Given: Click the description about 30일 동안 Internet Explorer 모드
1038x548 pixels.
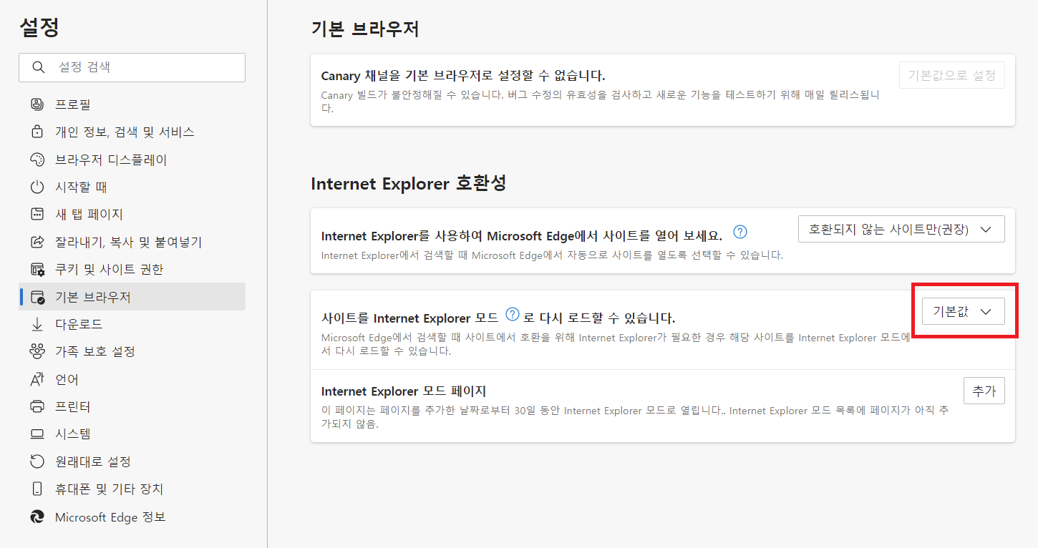Looking at the screenshot, I should point(635,417).
